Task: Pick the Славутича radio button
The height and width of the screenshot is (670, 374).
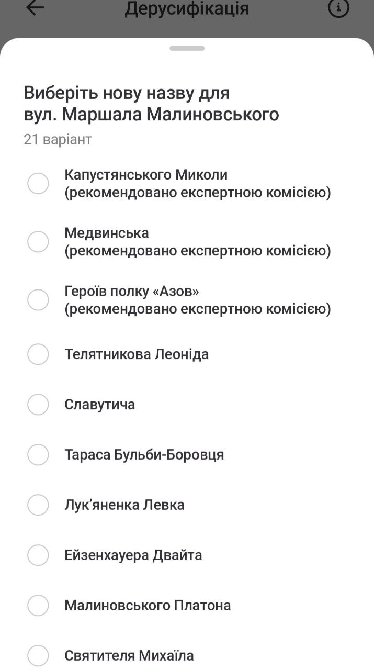Action: (38, 405)
